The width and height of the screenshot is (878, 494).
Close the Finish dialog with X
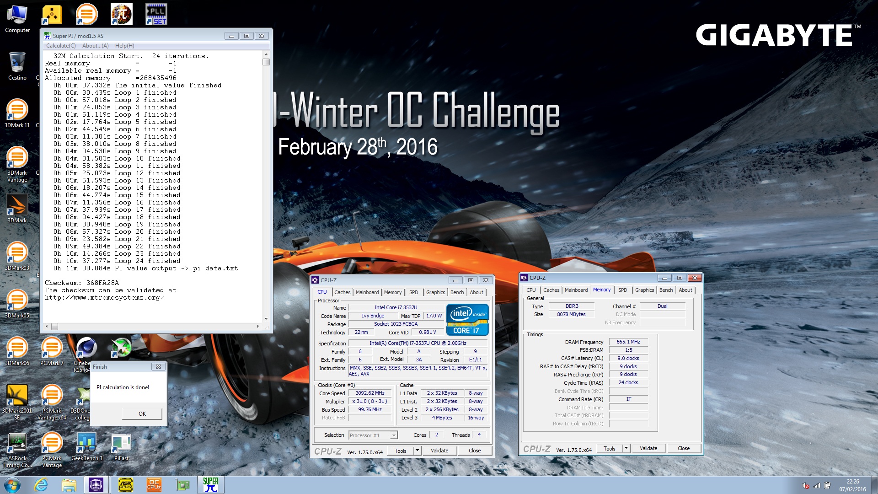pyautogui.click(x=158, y=366)
